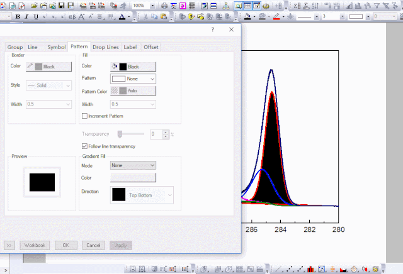Apply underline from the format toolbar
The image size is (403, 274).
point(36,16)
